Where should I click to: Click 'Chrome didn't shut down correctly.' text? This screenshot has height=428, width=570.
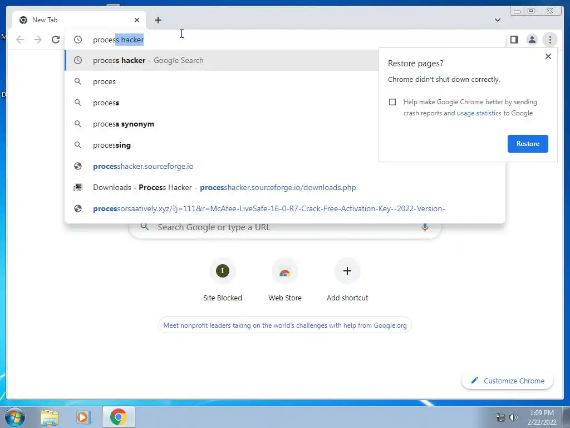[x=444, y=79]
